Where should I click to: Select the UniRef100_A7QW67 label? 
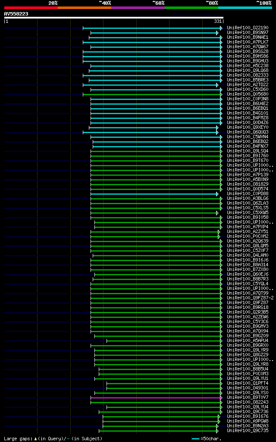tap(248, 47)
